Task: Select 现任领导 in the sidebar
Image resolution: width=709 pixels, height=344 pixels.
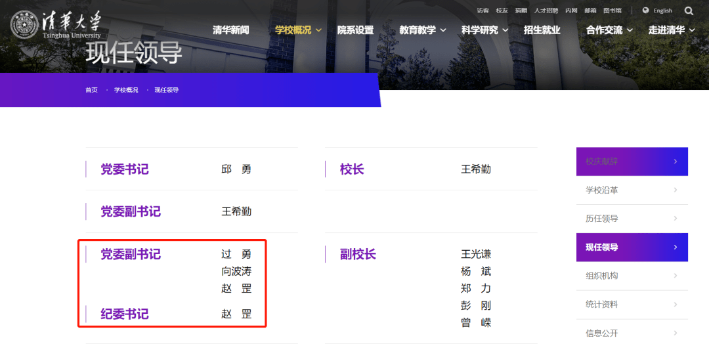Action: pyautogui.click(x=632, y=247)
